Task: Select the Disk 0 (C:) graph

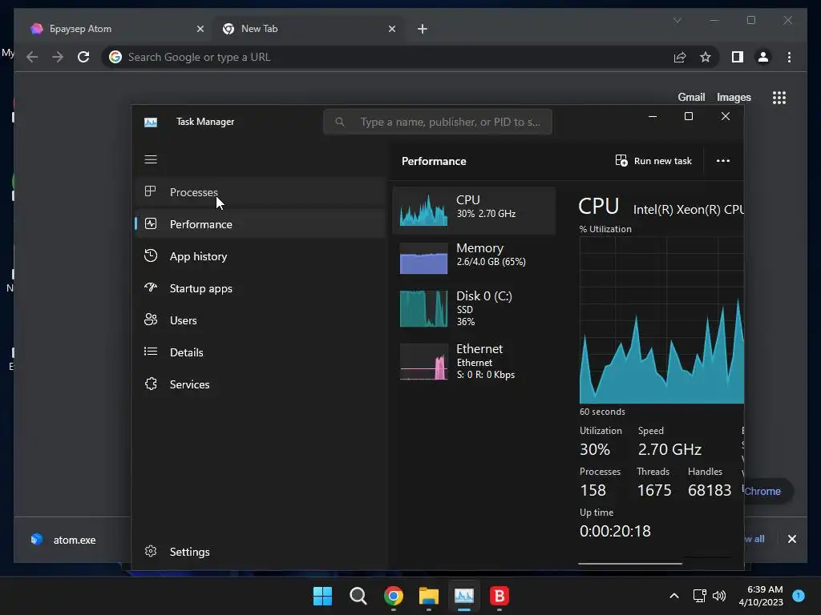Action: [x=474, y=308]
